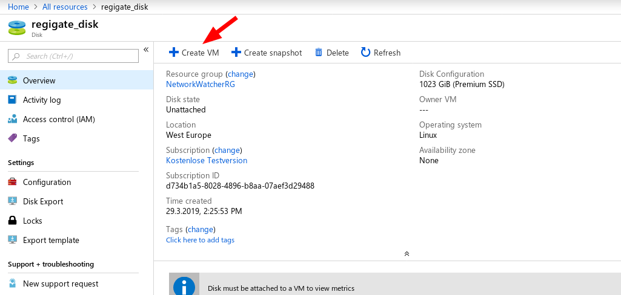Click the Delete button in toolbar

tap(331, 53)
